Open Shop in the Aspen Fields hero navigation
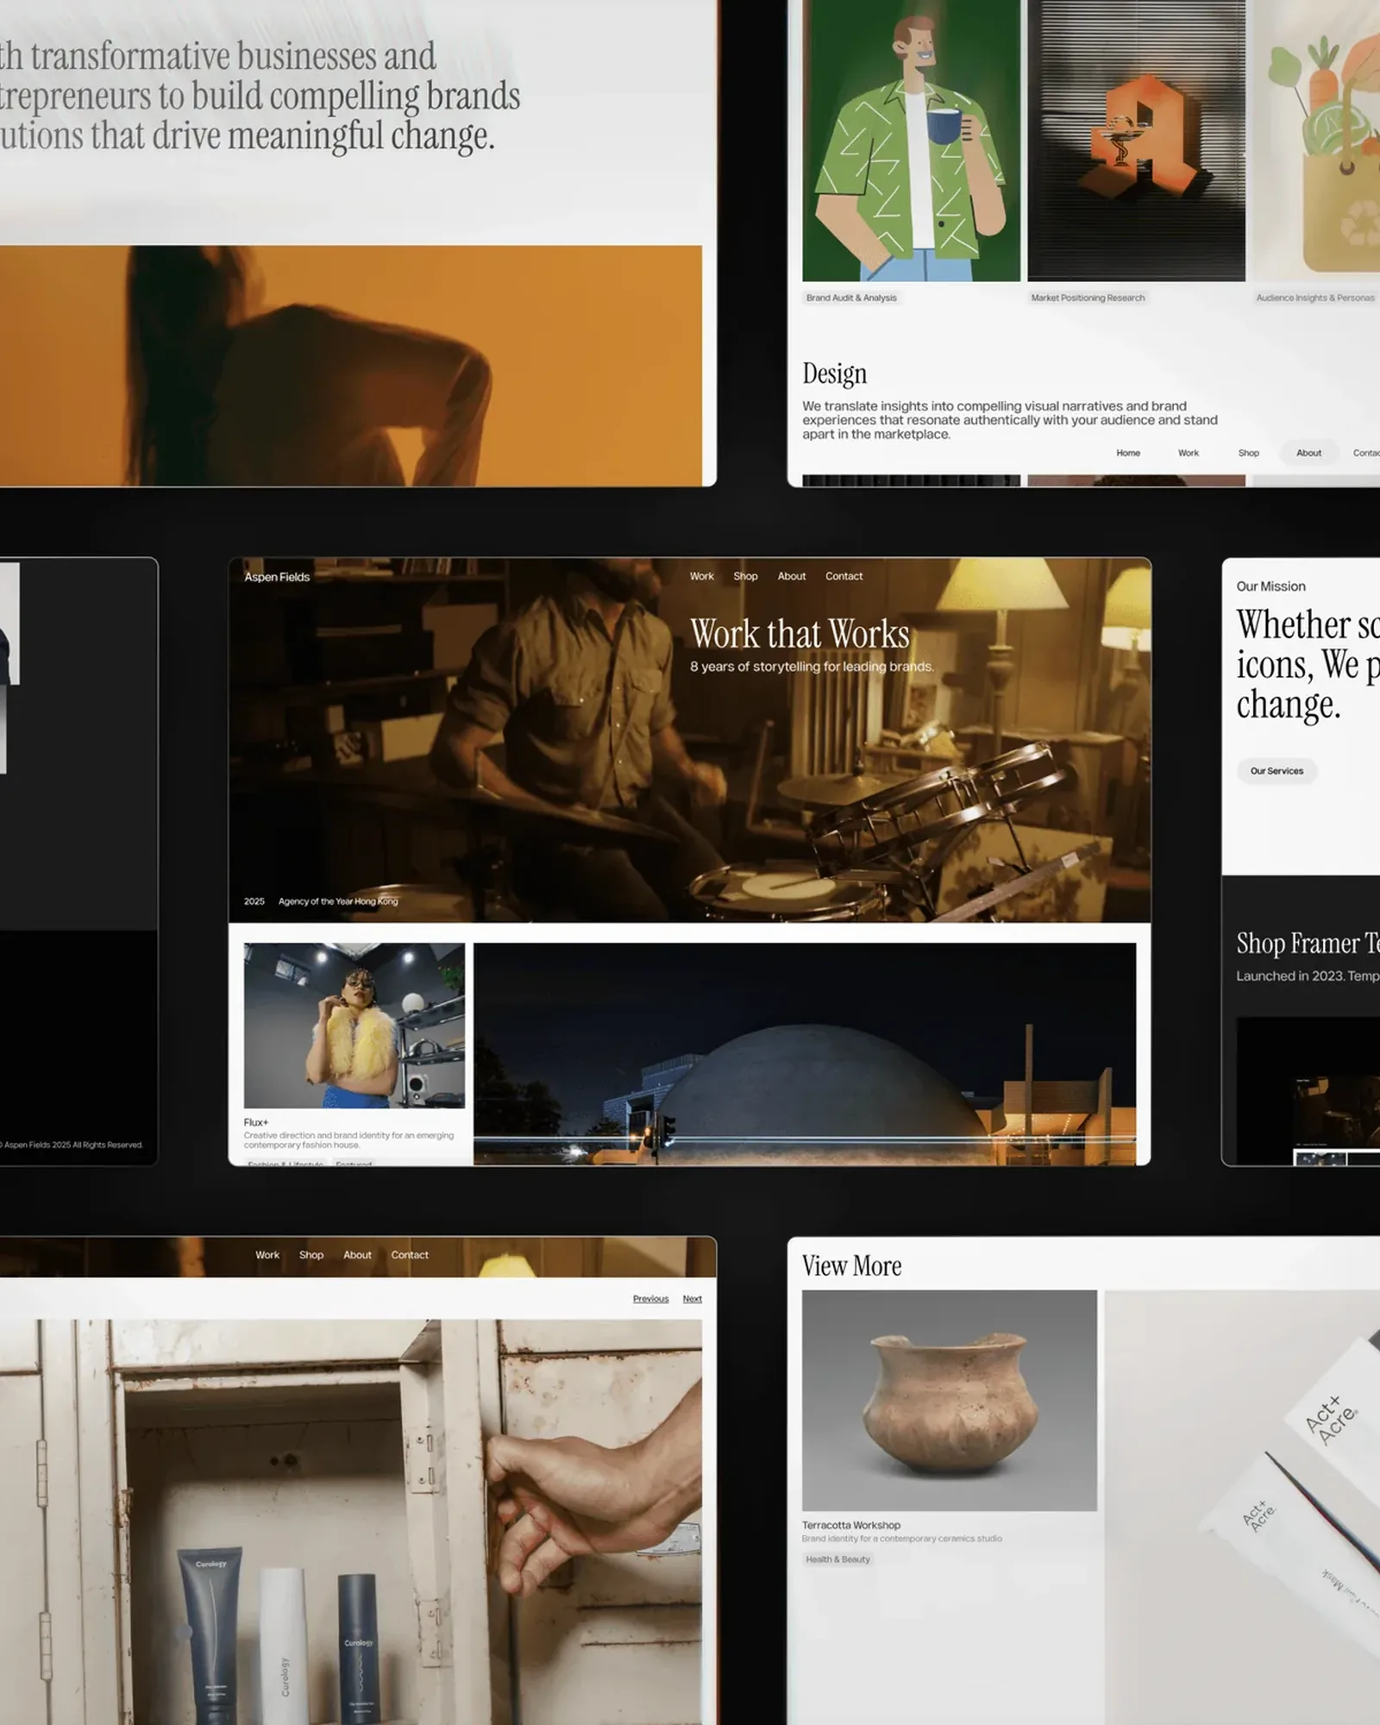The image size is (1380, 1725). coord(745,576)
